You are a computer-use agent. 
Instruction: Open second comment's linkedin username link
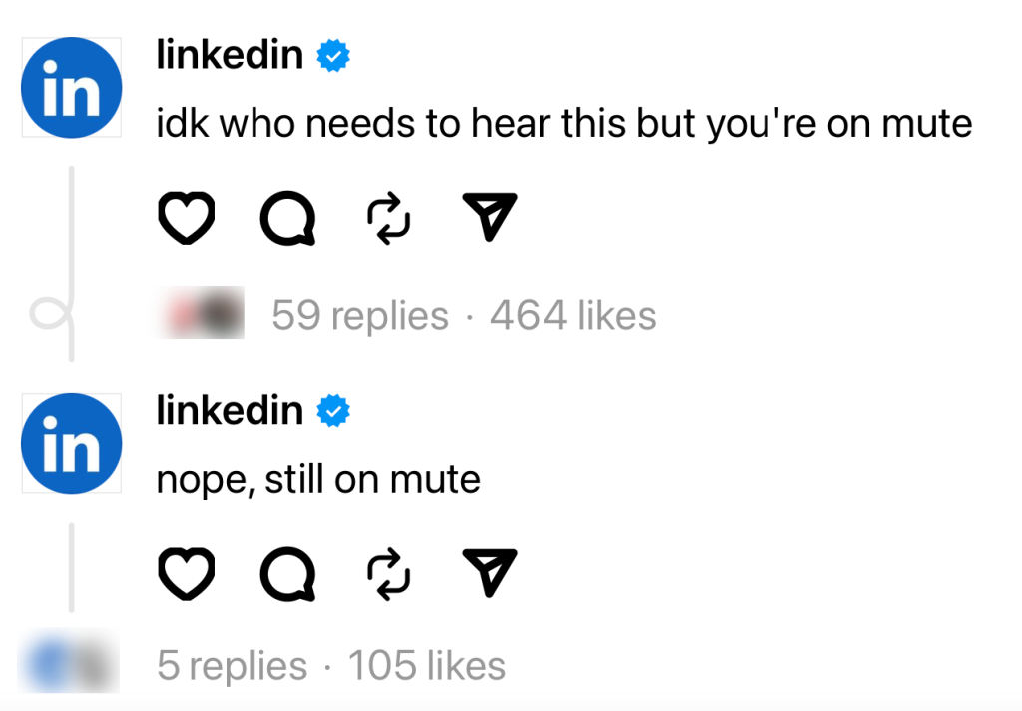(x=229, y=409)
